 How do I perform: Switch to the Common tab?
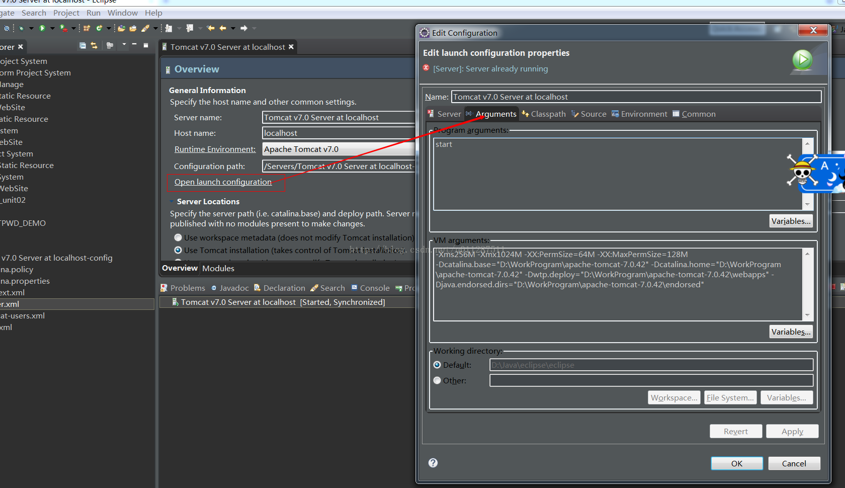pos(694,114)
